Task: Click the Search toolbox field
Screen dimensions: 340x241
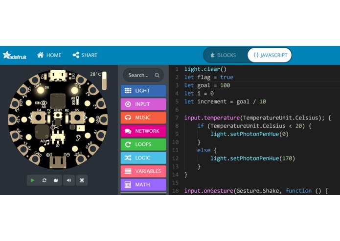Action: (x=143, y=75)
